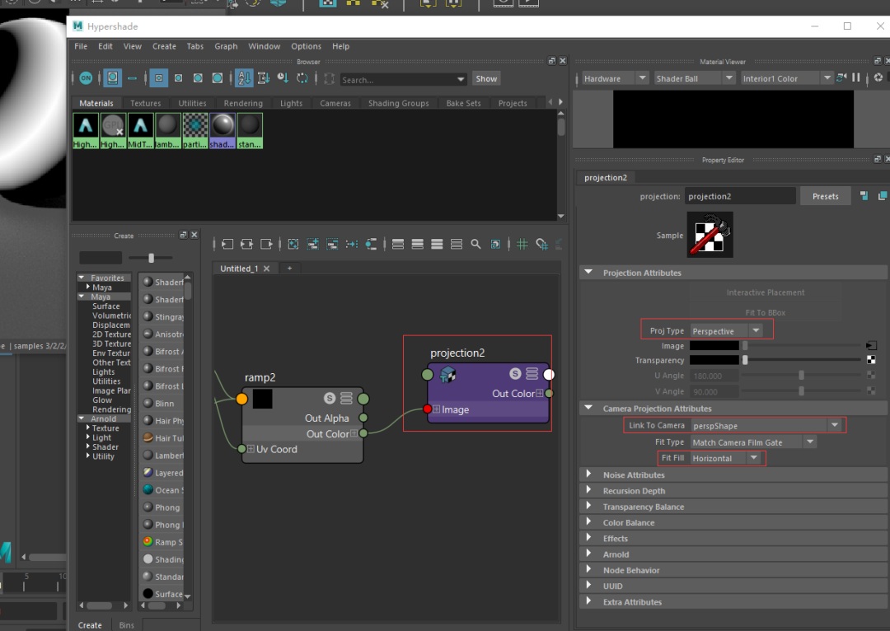Expand the Out Color plus on ramp2

[x=354, y=433]
